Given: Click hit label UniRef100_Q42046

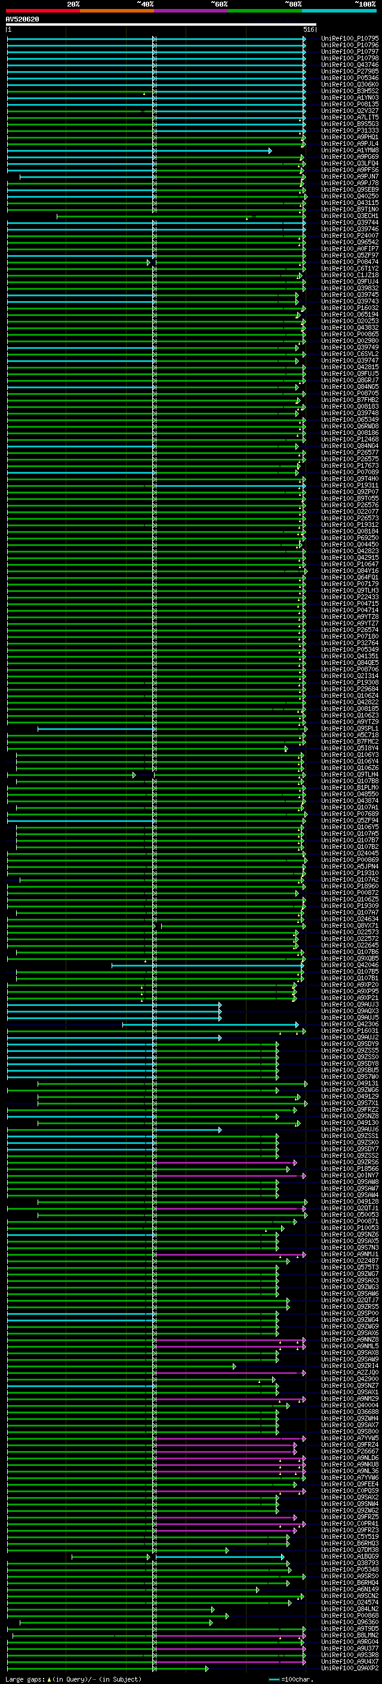Looking at the screenshot, I should (x=350, y=965).
